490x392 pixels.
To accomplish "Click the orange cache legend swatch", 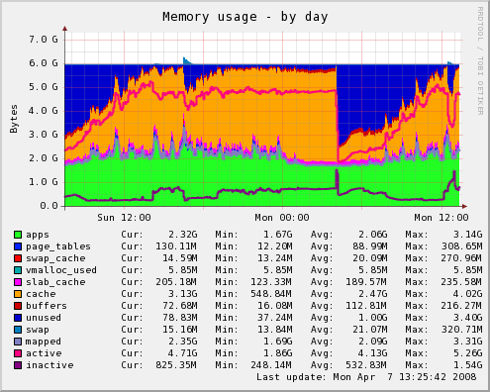I will 18,294.
